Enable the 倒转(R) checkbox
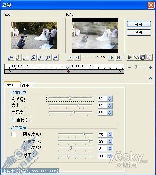 pos(14,120)
